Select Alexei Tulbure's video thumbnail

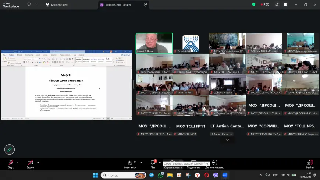[x=154, y=43]
